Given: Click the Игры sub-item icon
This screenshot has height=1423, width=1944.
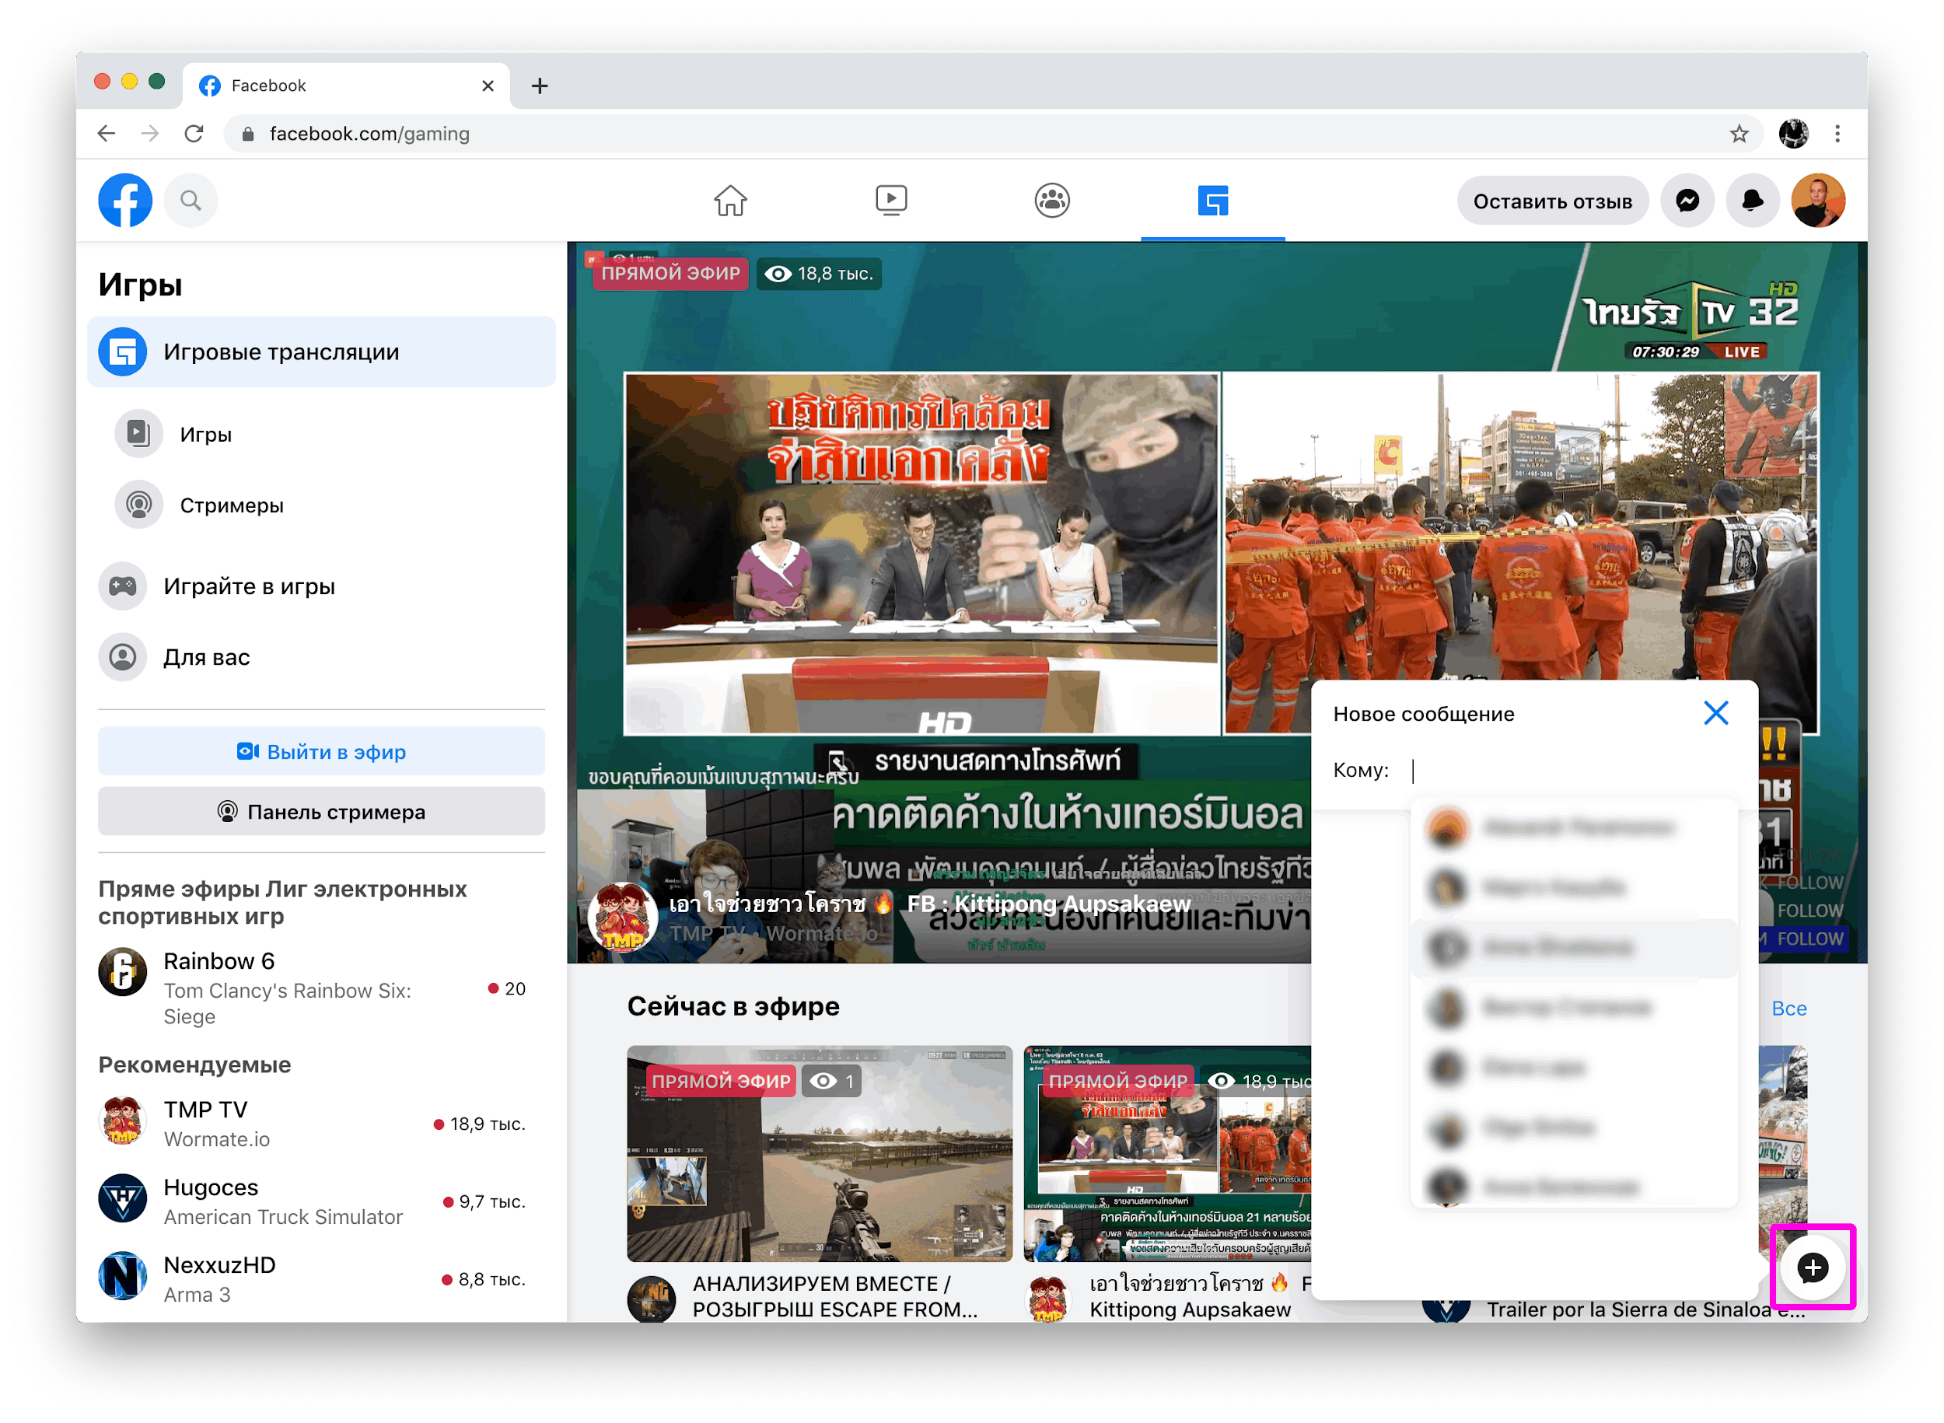Looking at the screenshot, I should (138, 433).
